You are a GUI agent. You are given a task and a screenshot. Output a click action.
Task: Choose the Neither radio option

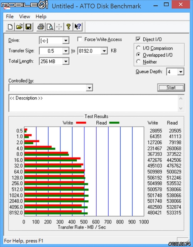pyautogui.click(x=138, y=62)
